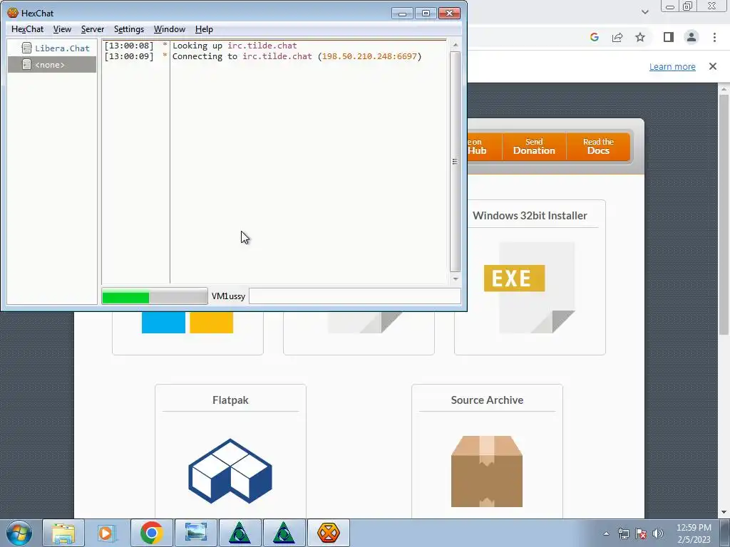Viewport: 730px width, 547px height.
Task: Click the 198.50.210.248:6697 address text
Action: [x=369, y=56]
